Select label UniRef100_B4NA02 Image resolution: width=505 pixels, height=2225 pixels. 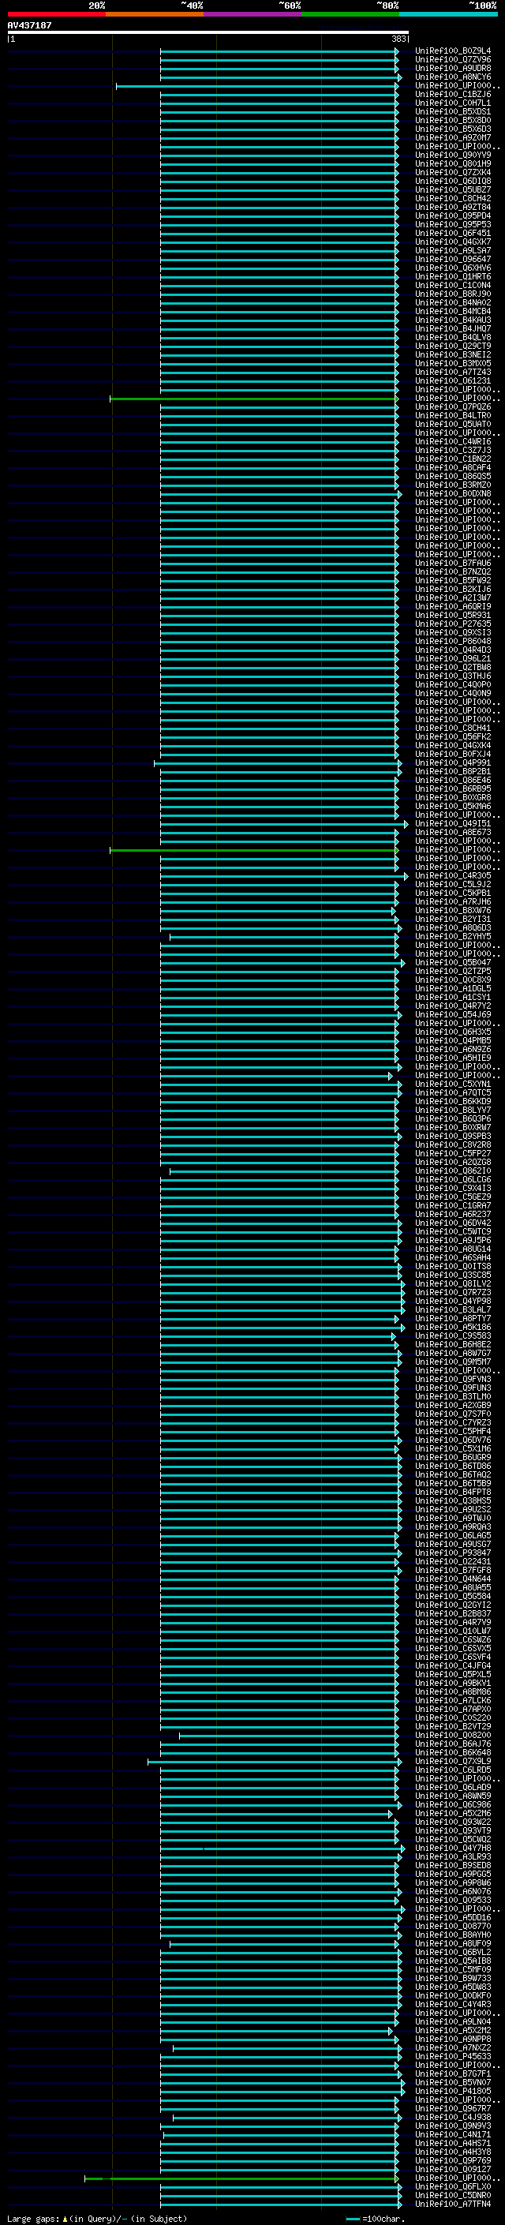point(452,302)
